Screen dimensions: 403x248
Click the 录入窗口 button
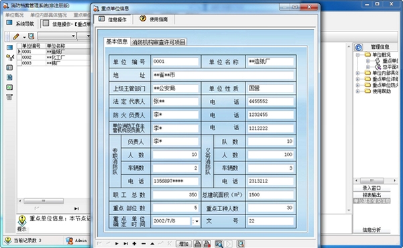pyautogui.click(x=371, y=188)
